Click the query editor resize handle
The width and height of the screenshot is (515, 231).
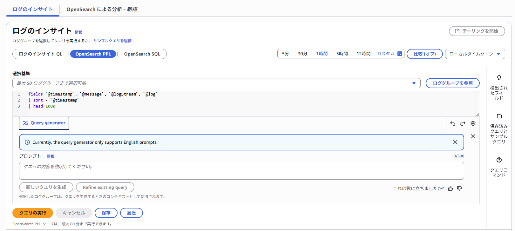pos(478,115)
